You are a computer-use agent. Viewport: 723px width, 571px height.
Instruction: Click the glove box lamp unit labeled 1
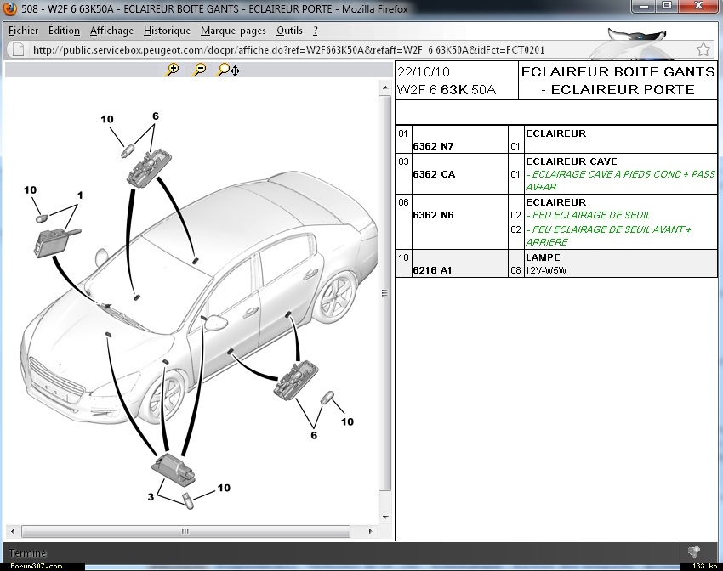coord(56,242)
